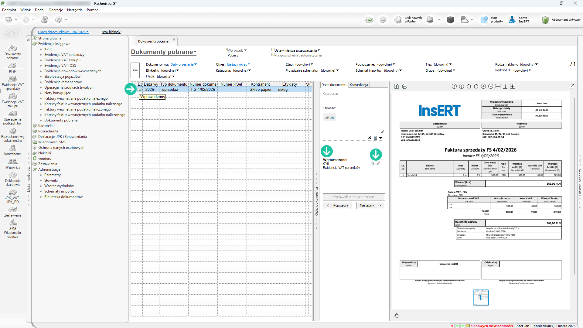The image size is (583, 328).
Task: Expand the Kartoteki tree node
Action: pos(45,126)
